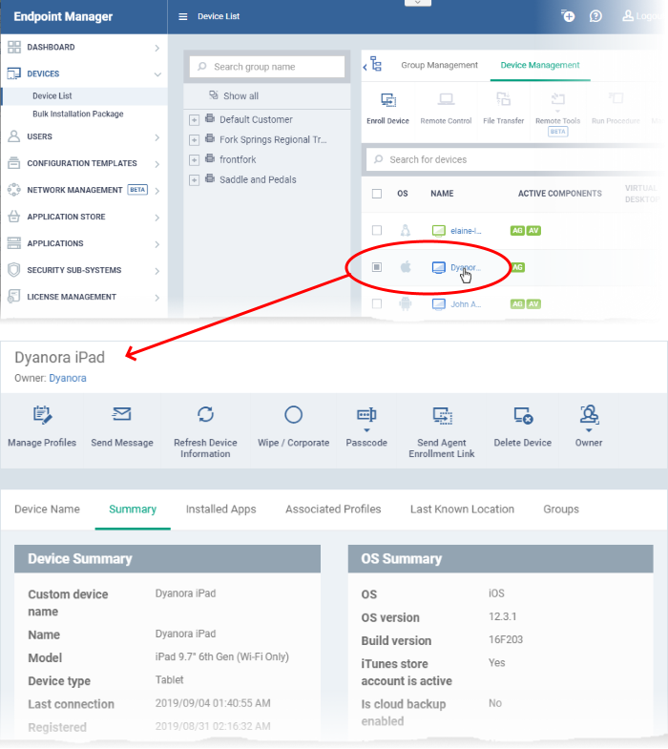Click the Users person icon in sidebar
The width and height of the screenshot is (668, 749).
pos(14,136)
